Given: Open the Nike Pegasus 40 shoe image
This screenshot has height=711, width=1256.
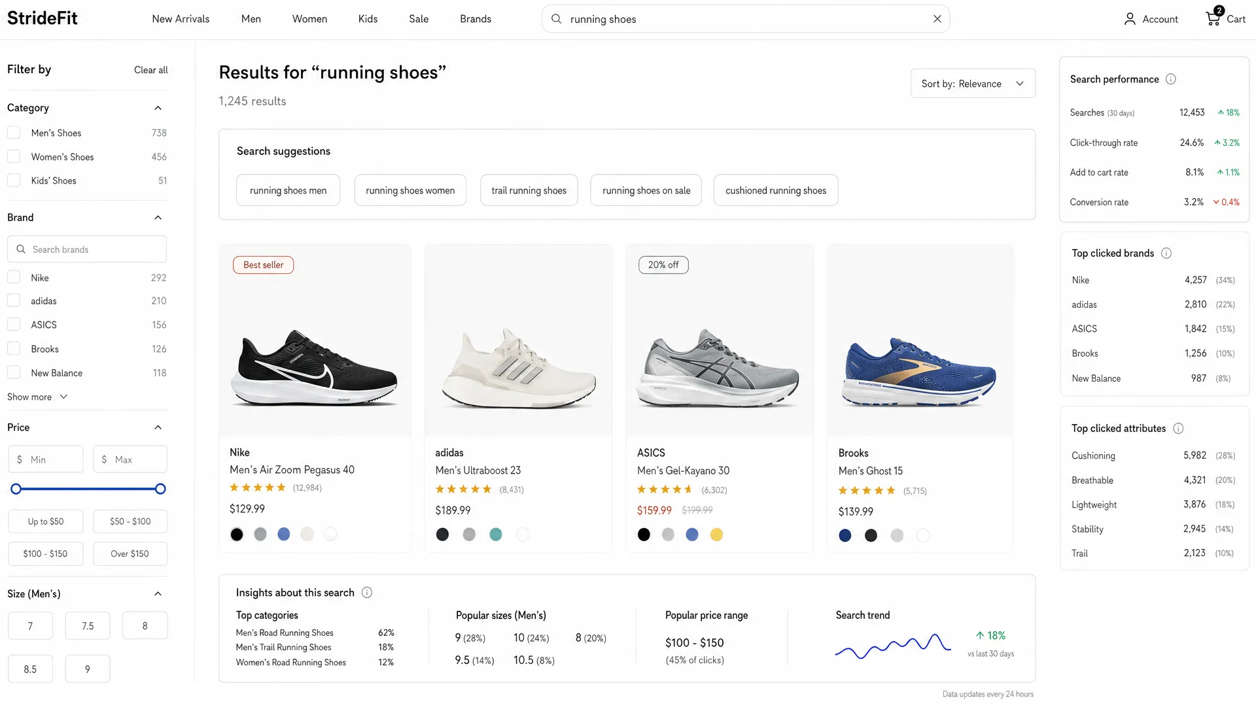Looking at the screenshot, I should 315,340.
